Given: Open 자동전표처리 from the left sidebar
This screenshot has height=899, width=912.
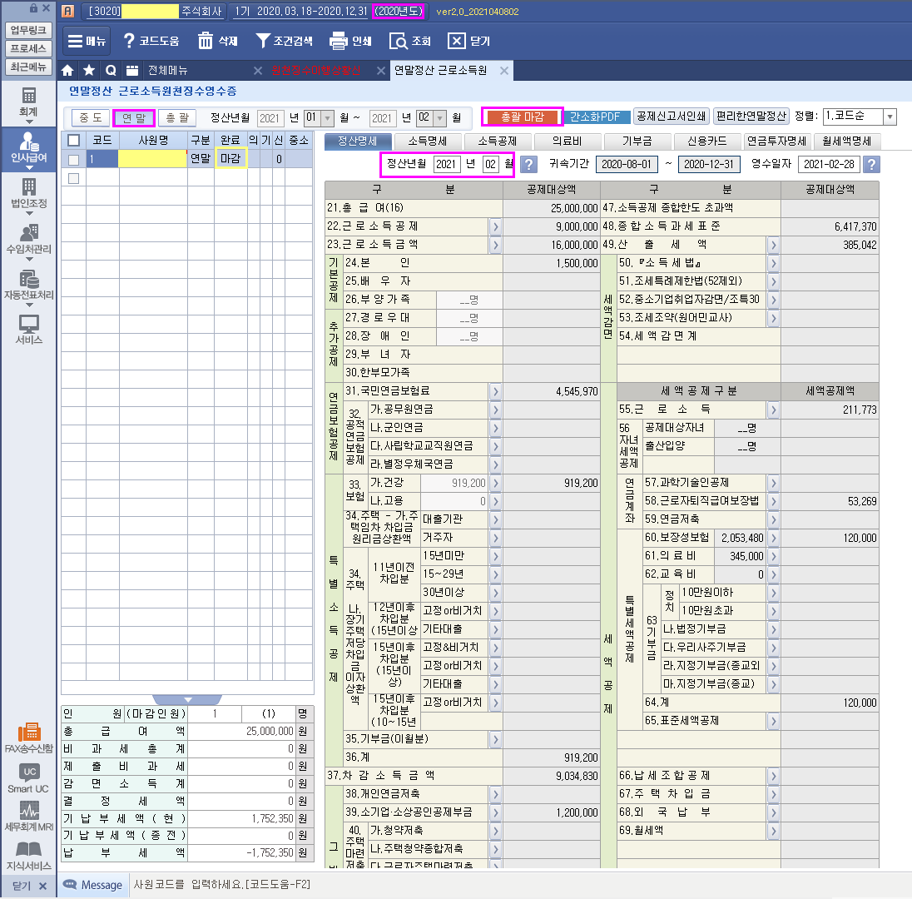Looking at the screenshot, I should (29, 285).
